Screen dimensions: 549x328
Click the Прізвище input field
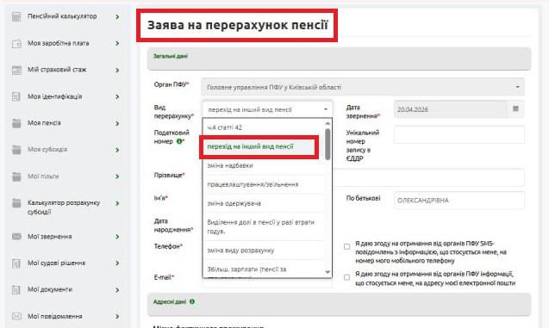tap(428, 177)
